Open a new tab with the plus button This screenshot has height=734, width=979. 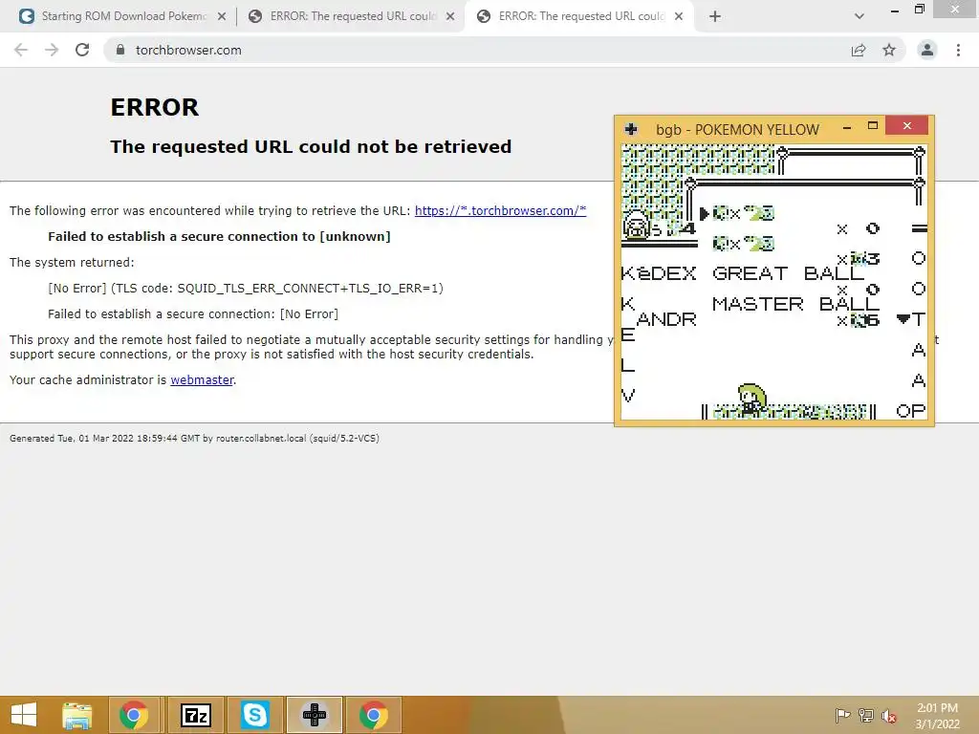(715, 16)
